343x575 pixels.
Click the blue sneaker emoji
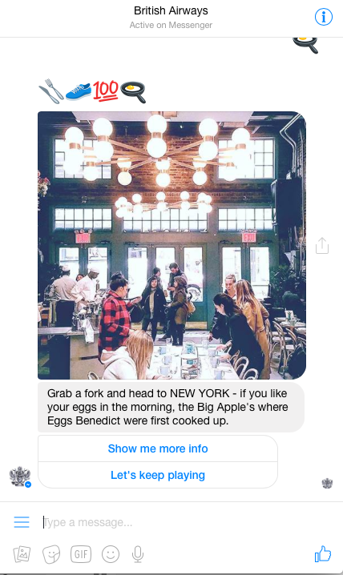(79, 91)
